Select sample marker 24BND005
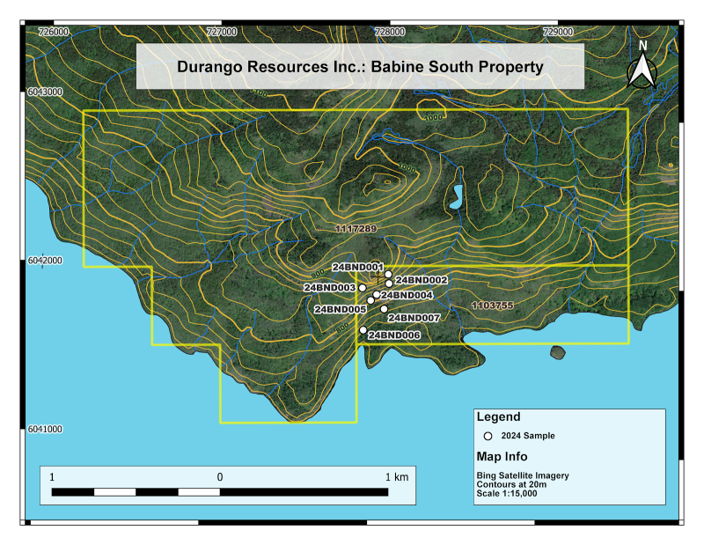 tap(370, 300)
